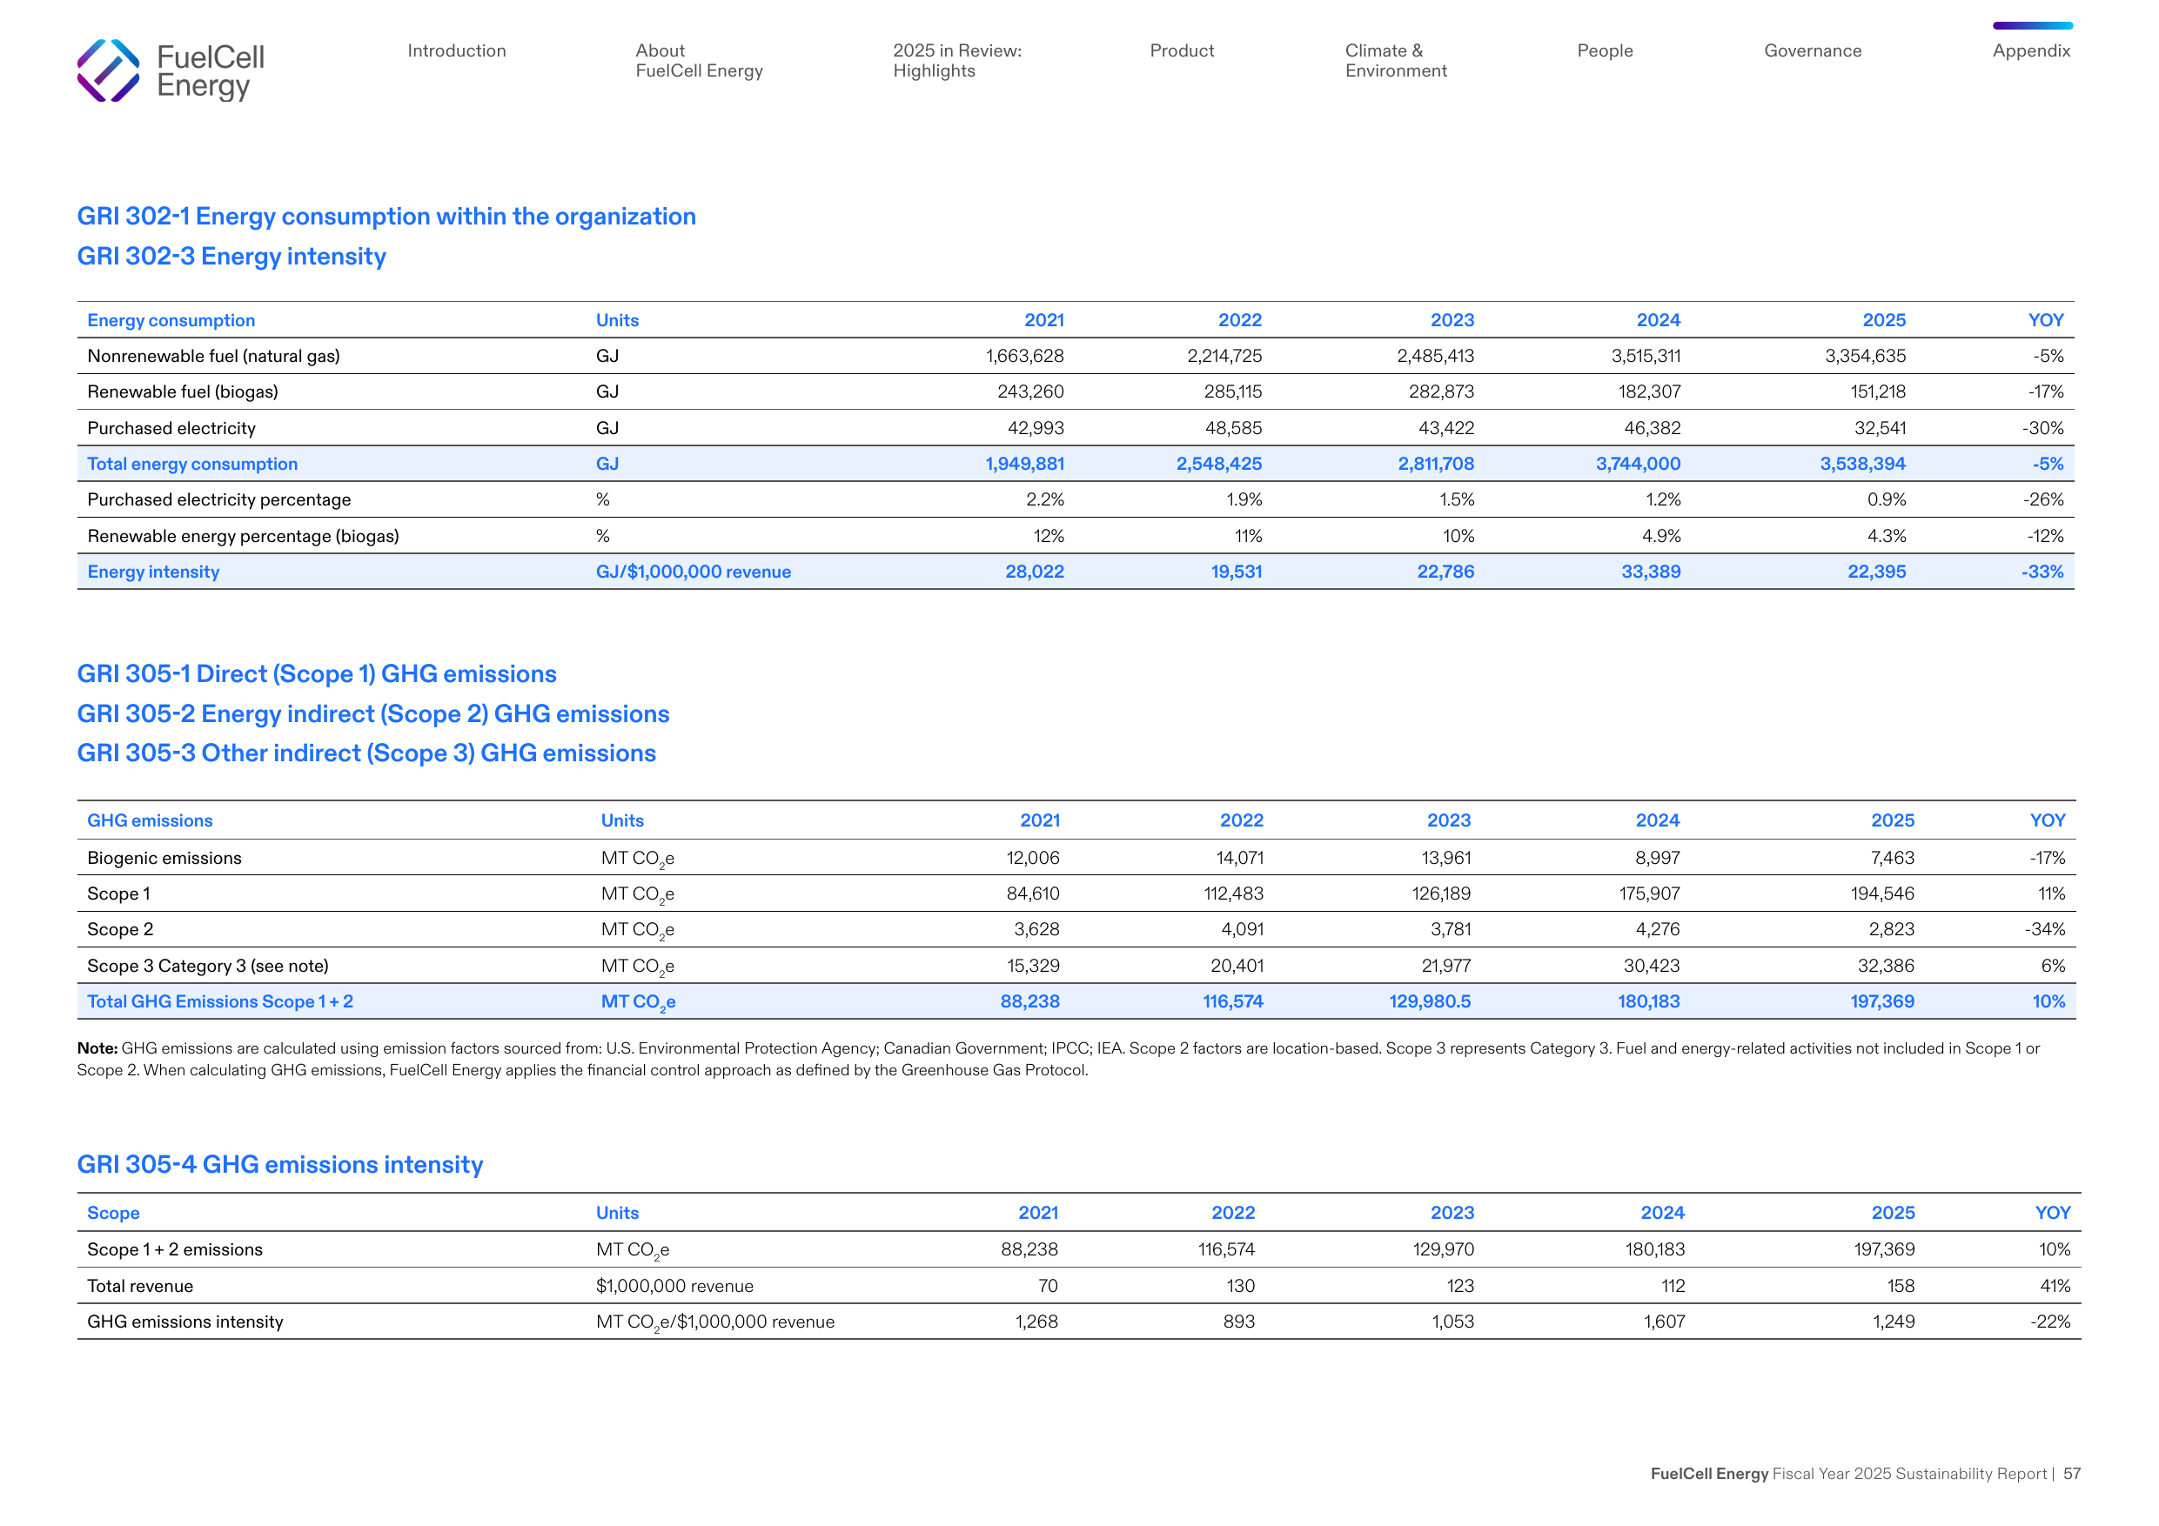Open Climate & Environment section

[x=1396, y=61]
